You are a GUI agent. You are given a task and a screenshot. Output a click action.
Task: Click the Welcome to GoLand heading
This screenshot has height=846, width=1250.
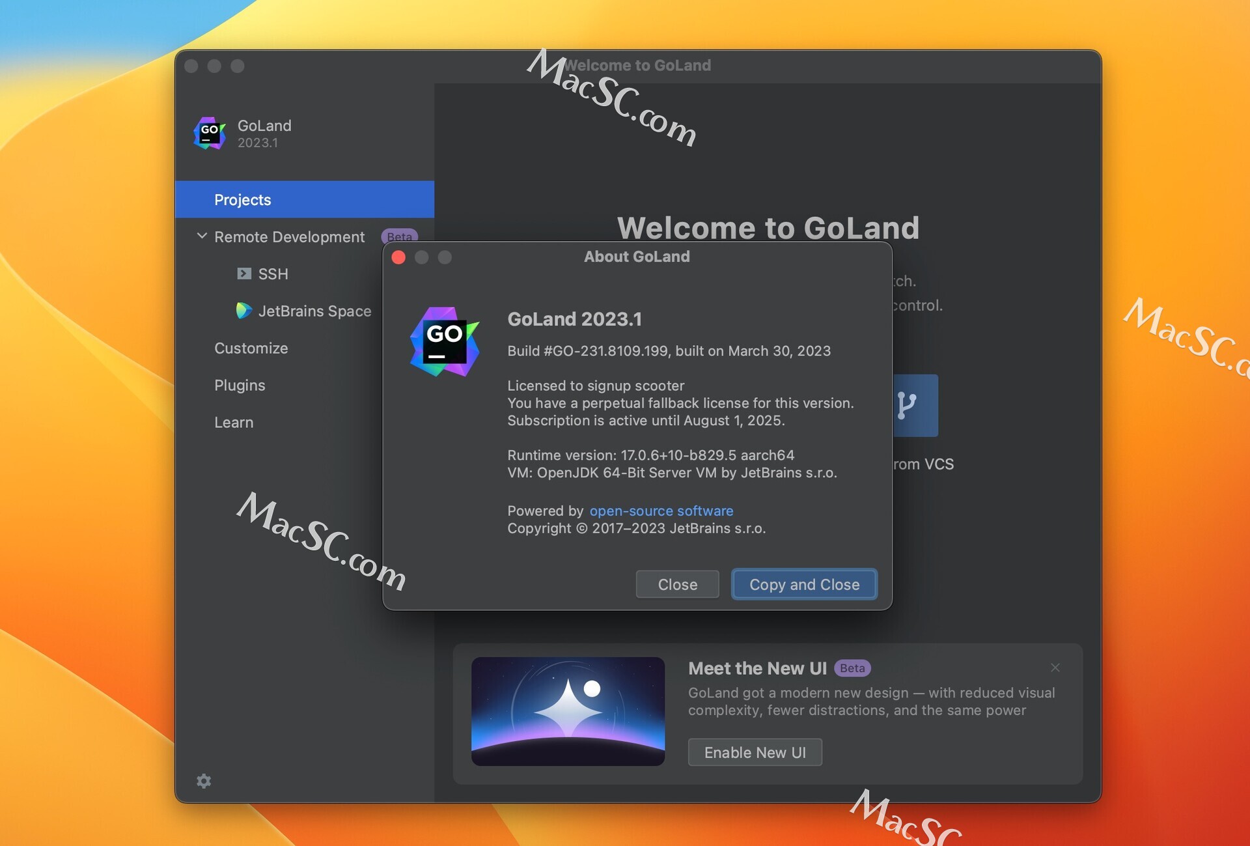click(768, 228)
